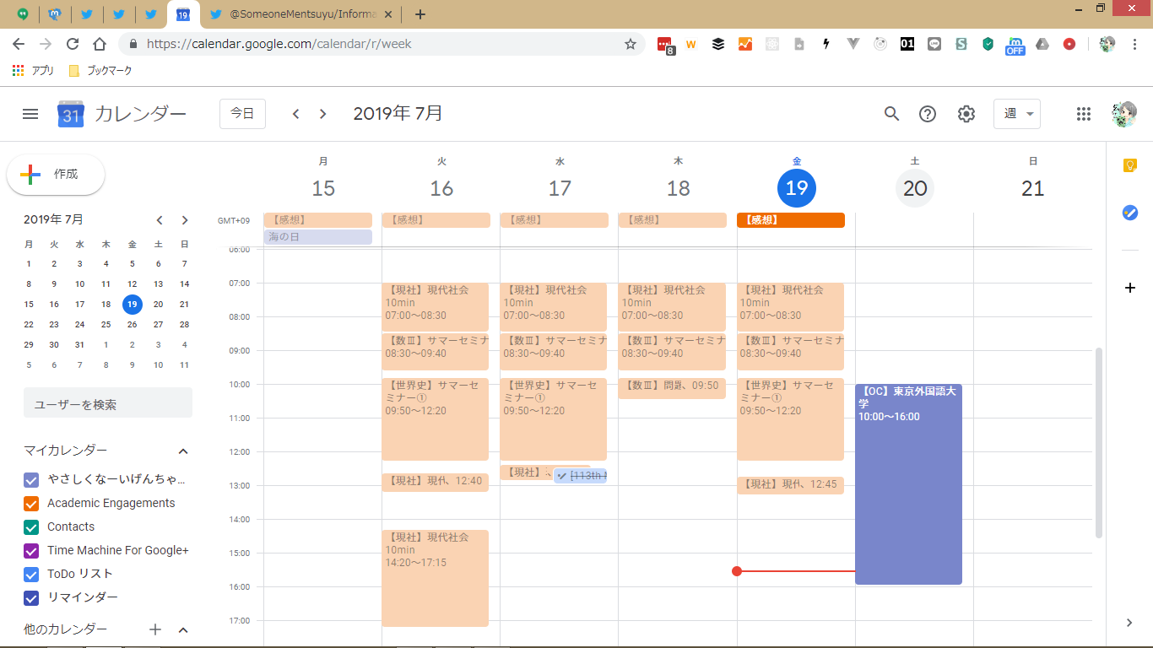Toggle the Contacts calendar checkbox
Screen dimensions: 1153x648
pos(31,527)
